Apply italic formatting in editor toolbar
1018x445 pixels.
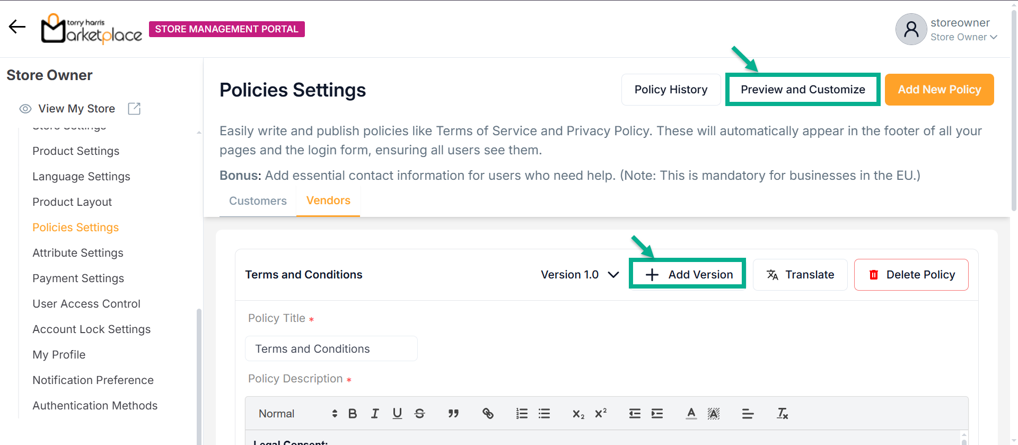[x=375, y=414]
